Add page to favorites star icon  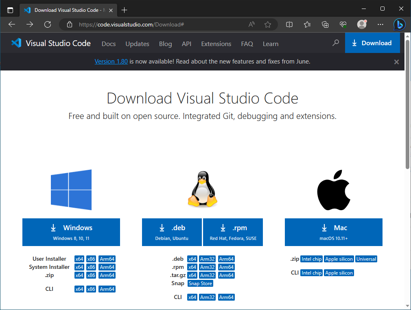click(x=268, y=24)
